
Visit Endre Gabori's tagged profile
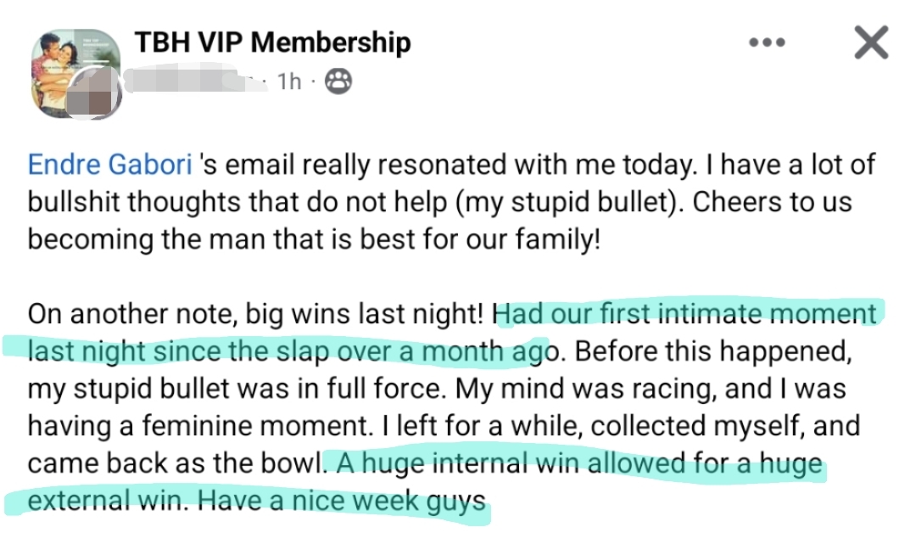[110, 165]
